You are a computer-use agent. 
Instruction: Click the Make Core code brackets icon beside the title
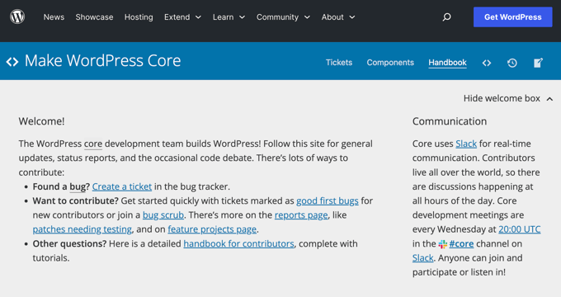point(12,62)
